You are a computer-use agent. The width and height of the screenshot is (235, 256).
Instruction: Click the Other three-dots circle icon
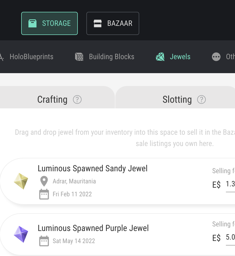(x=216, y=57)
